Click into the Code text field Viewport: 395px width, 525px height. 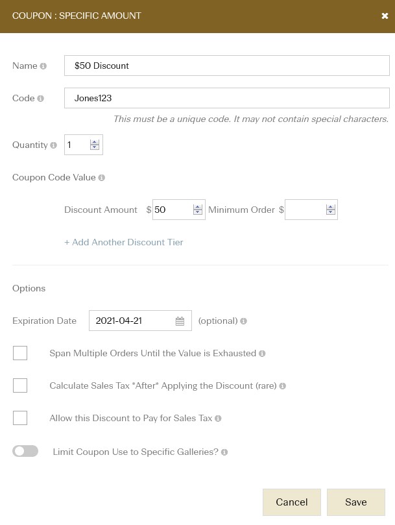[227, 98]
